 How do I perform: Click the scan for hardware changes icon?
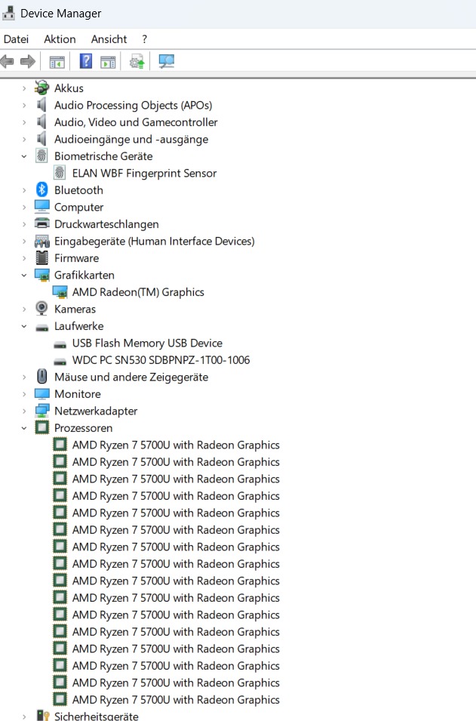166,61
